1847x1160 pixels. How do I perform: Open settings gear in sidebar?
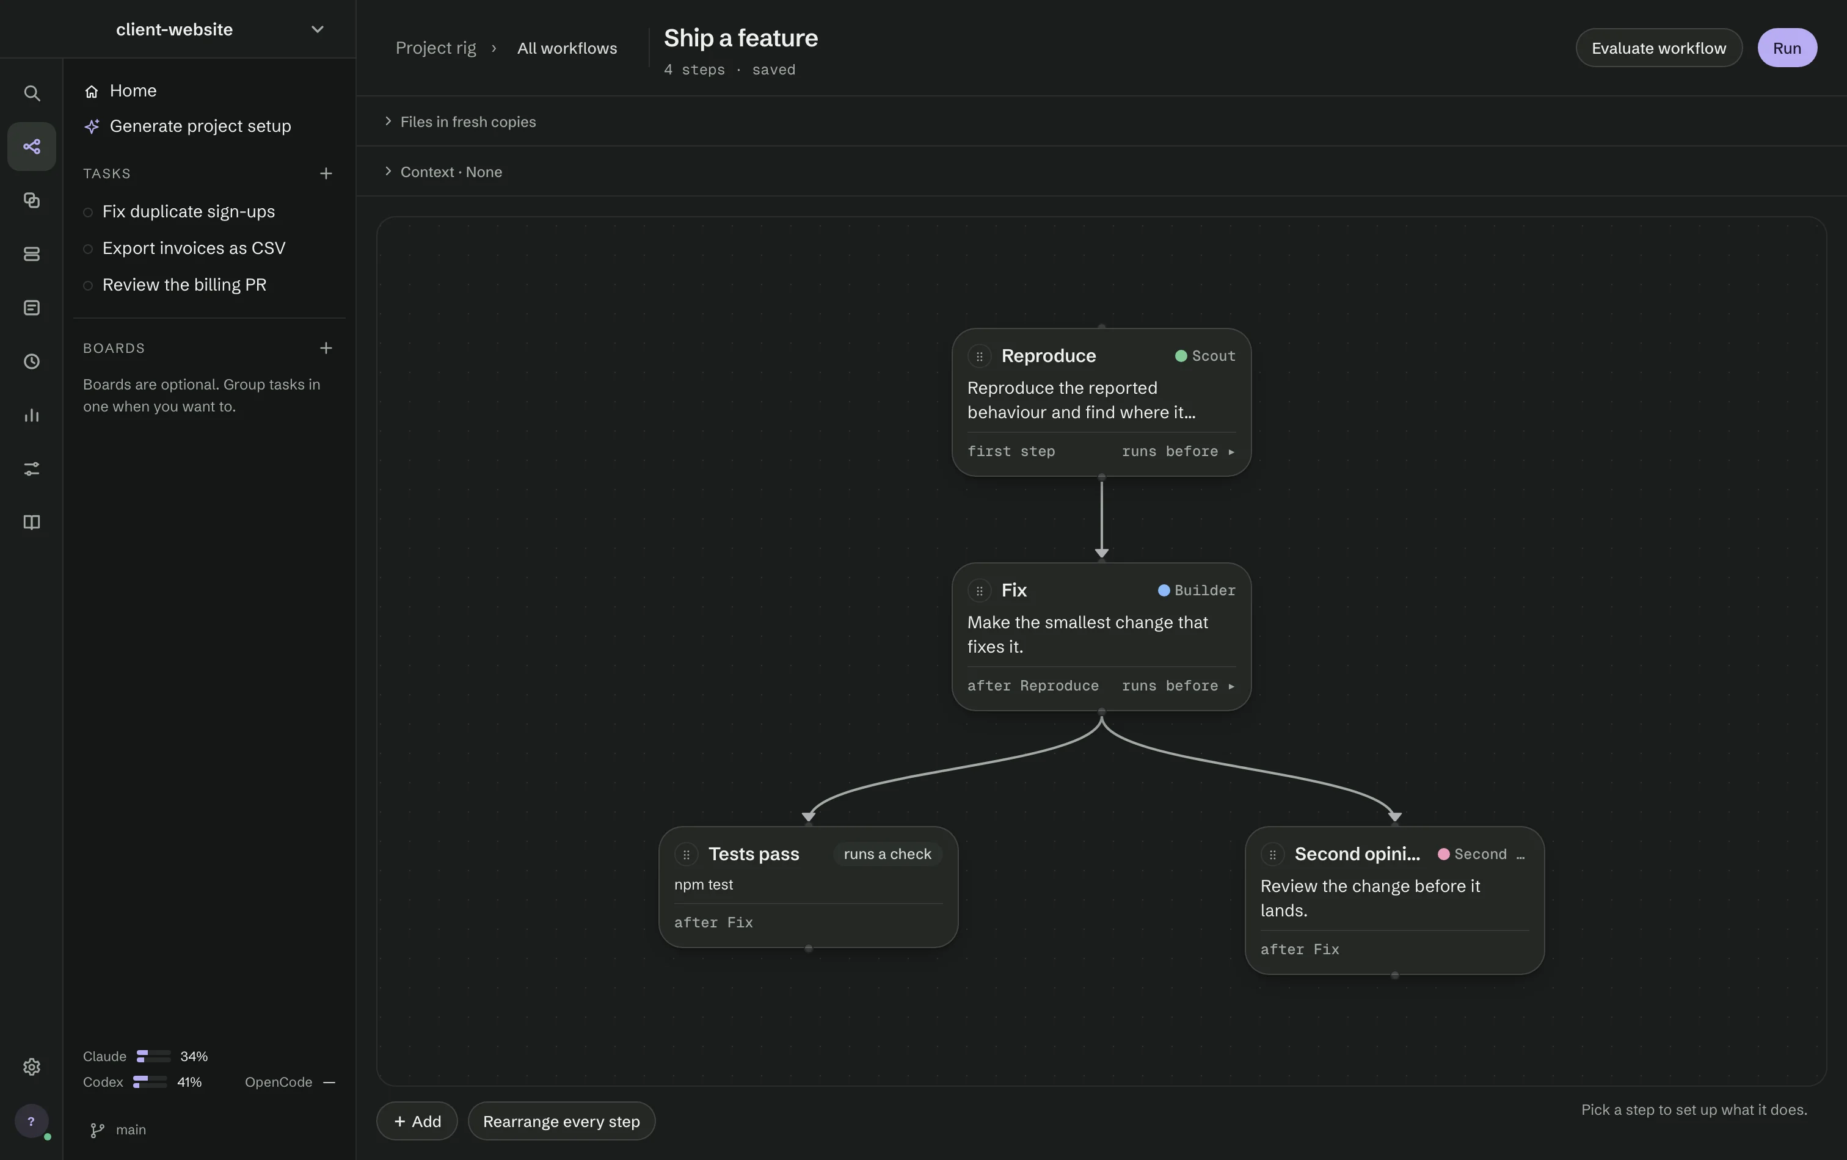click(x=31, y=1067)
